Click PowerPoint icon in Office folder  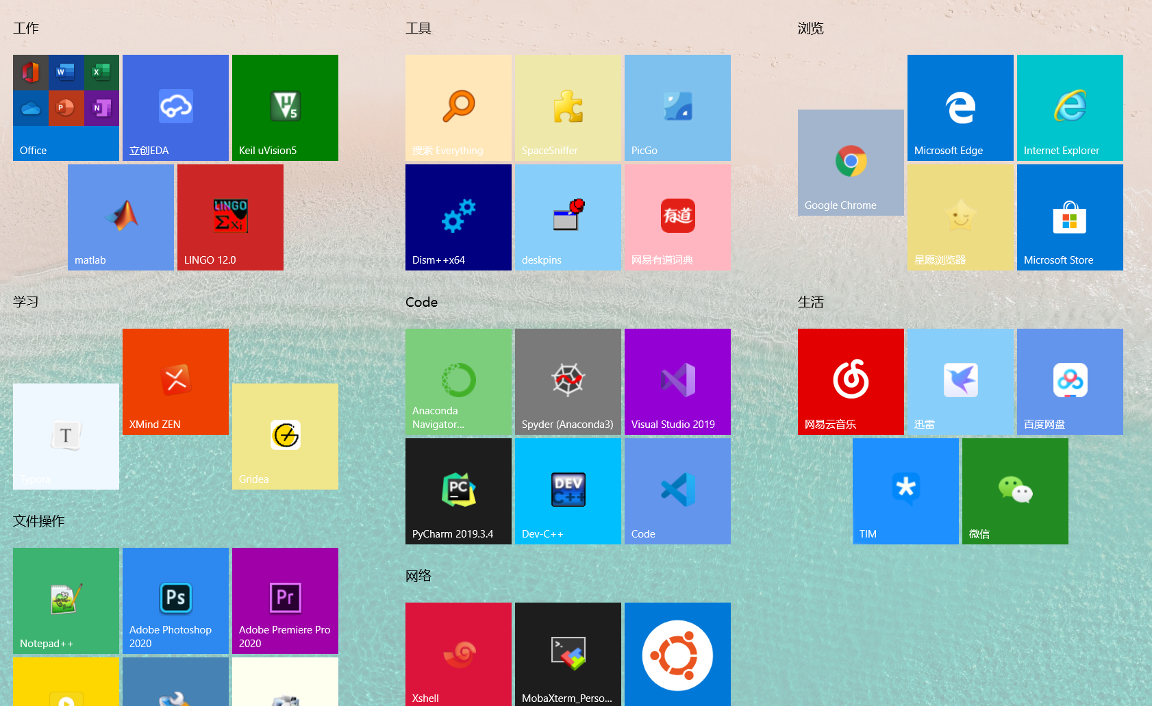coord(66,108)
